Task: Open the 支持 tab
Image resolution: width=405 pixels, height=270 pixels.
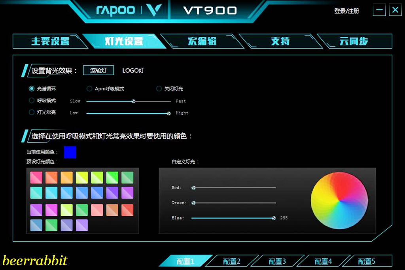Action: click(x=281, y=41)
